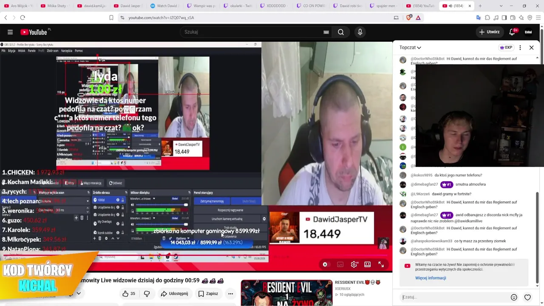Switch to the spajder men tab

(x=384, y=6)
